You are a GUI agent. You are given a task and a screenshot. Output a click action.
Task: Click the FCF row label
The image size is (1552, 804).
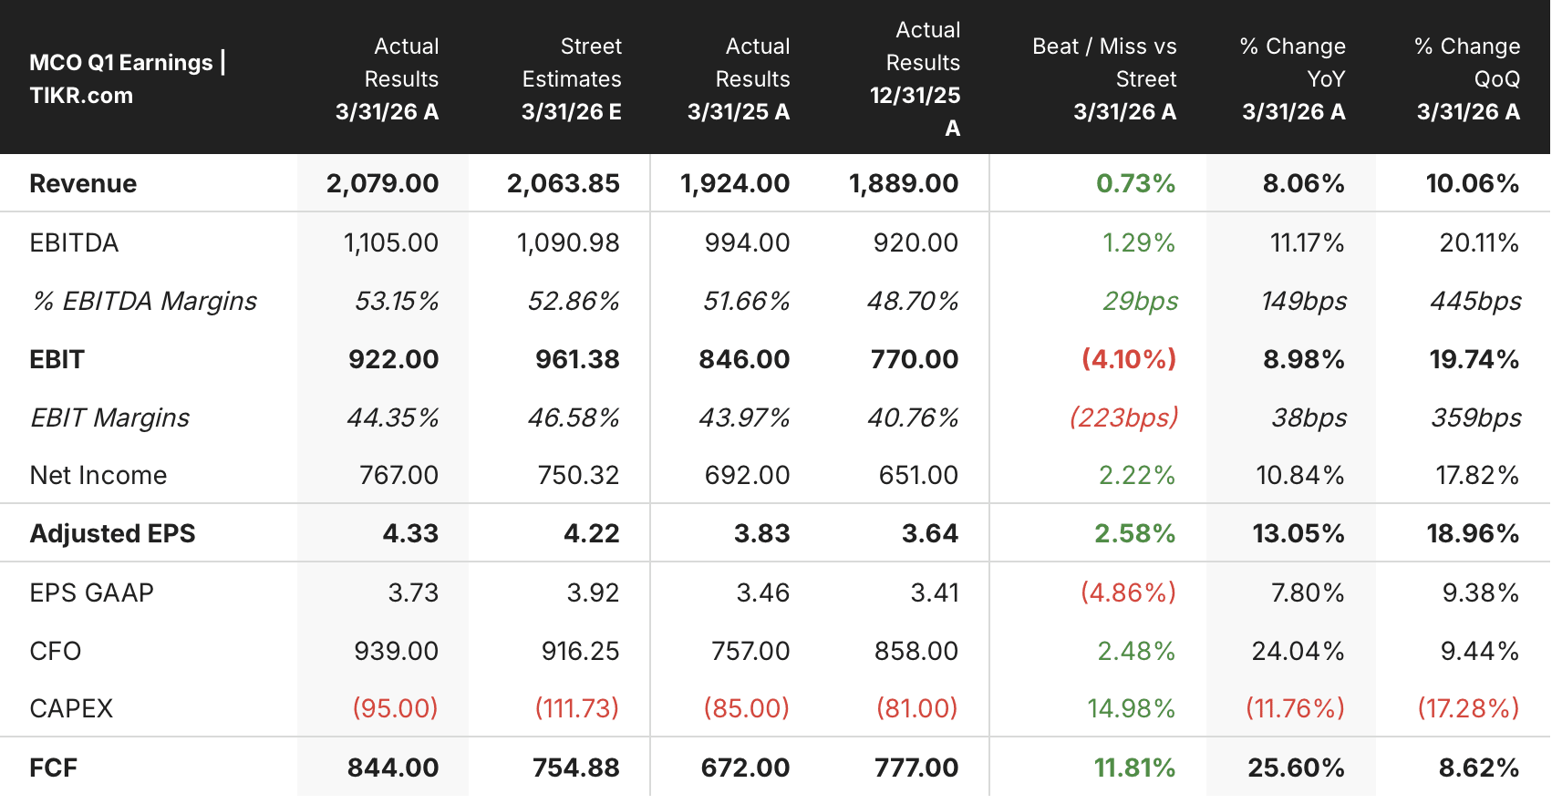pyautogui.click(x=53, y=768)
